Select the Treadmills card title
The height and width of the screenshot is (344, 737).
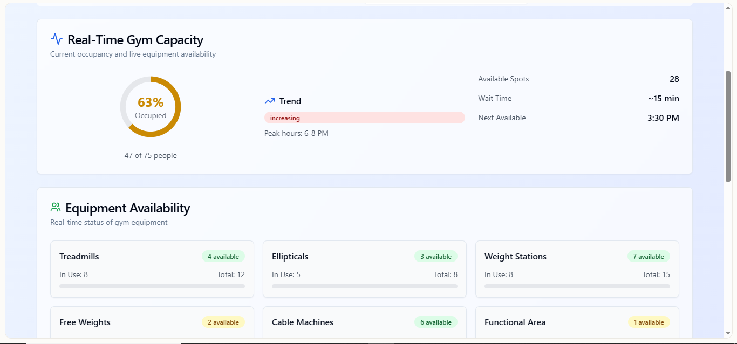[79, 257]
